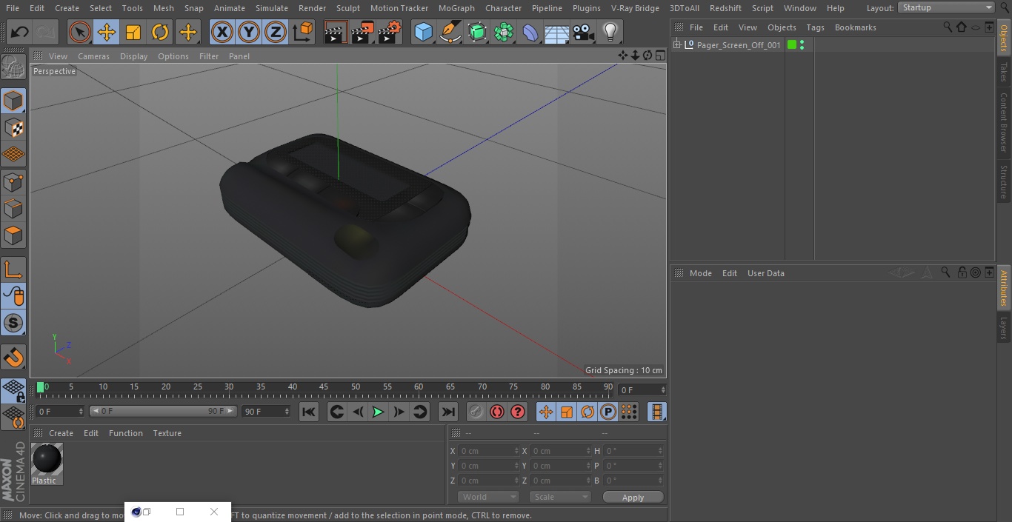Open the World coordinate dropdown
This screenshot has width=1012, height=522.
pos(488,497)
